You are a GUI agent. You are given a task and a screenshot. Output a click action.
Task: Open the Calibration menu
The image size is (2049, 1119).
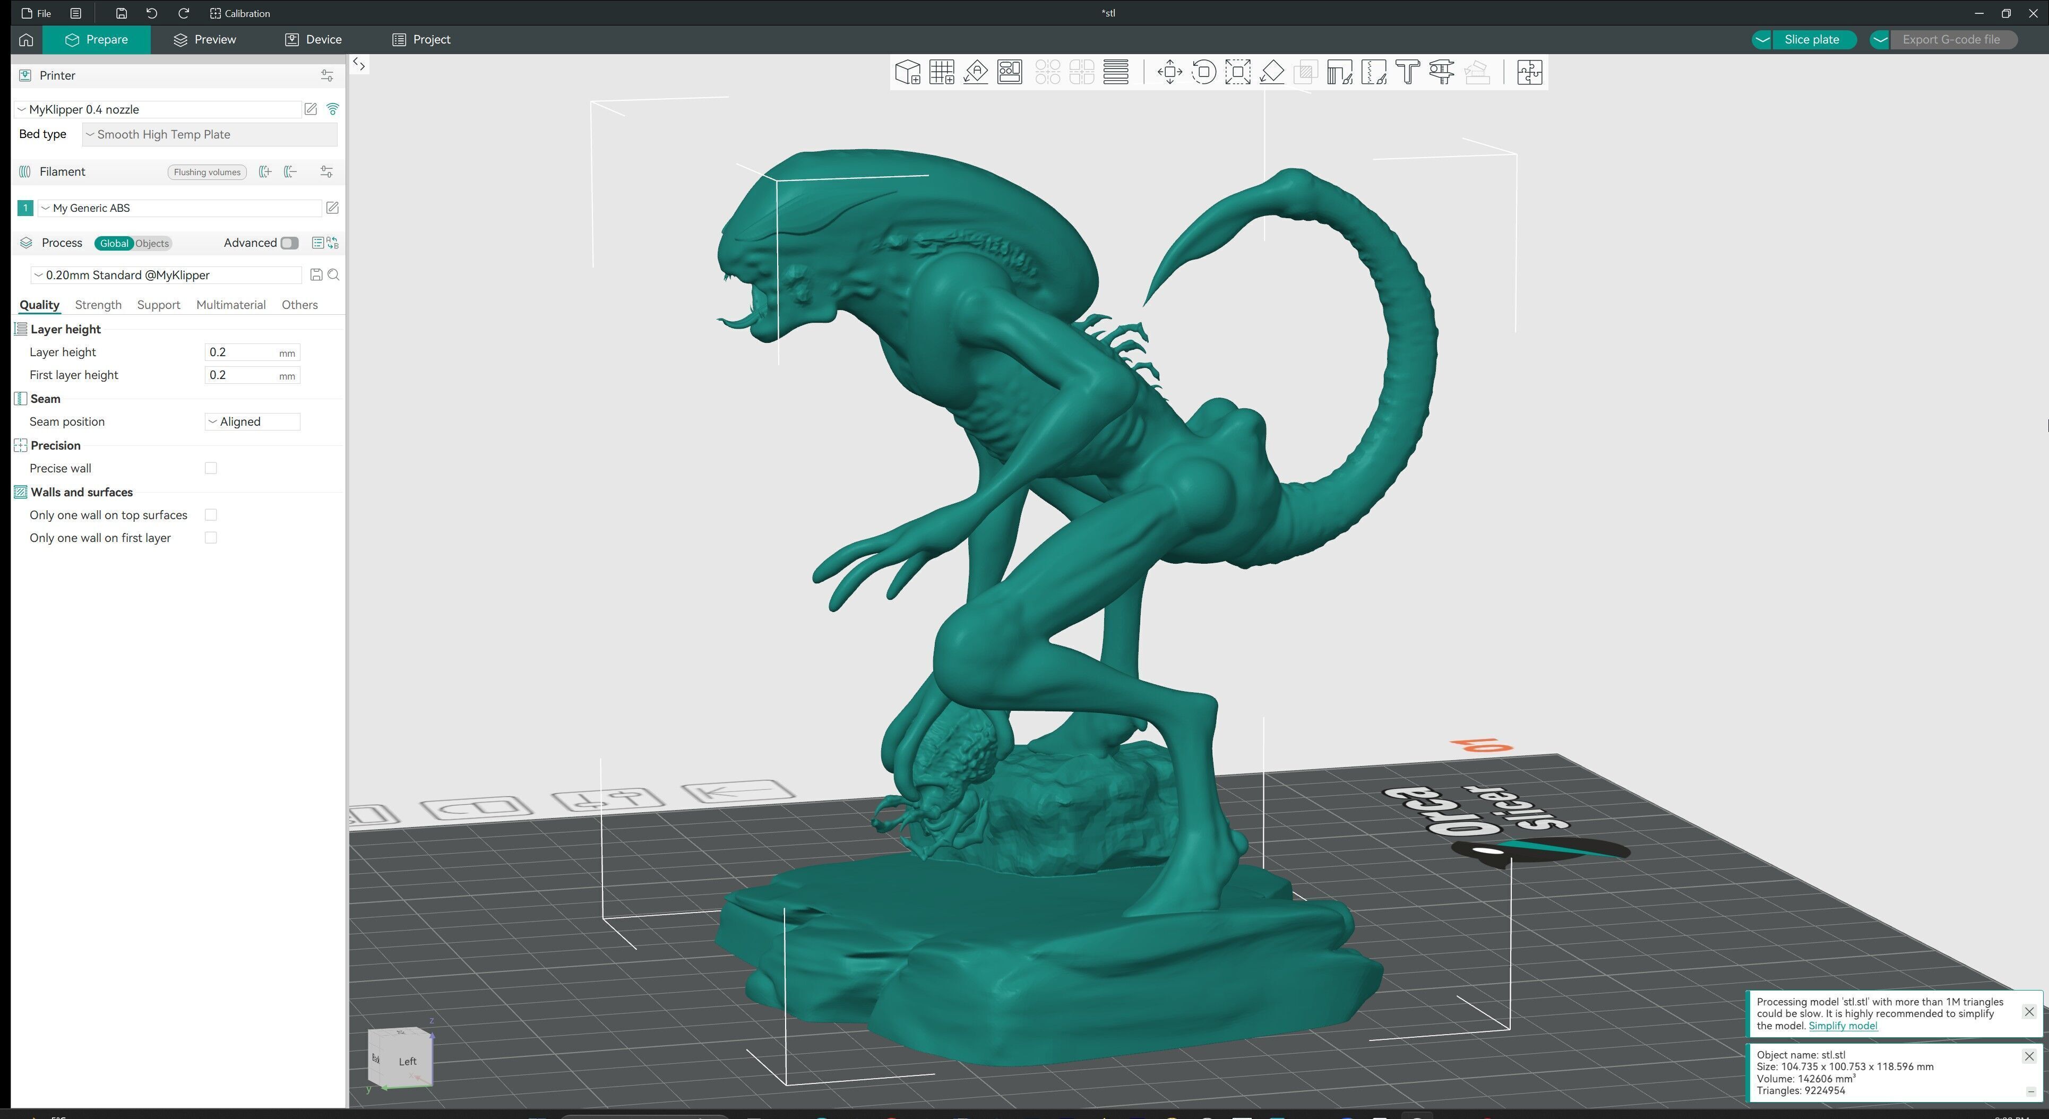pyautogui.click(x=240, y=13)
